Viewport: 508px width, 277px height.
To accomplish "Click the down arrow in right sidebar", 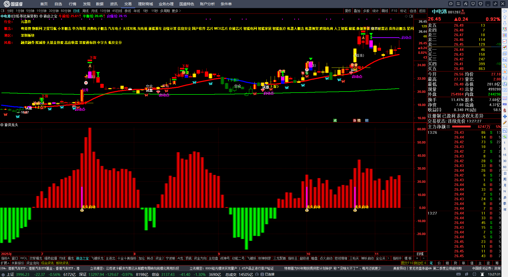I will click(x=505, y=23).
